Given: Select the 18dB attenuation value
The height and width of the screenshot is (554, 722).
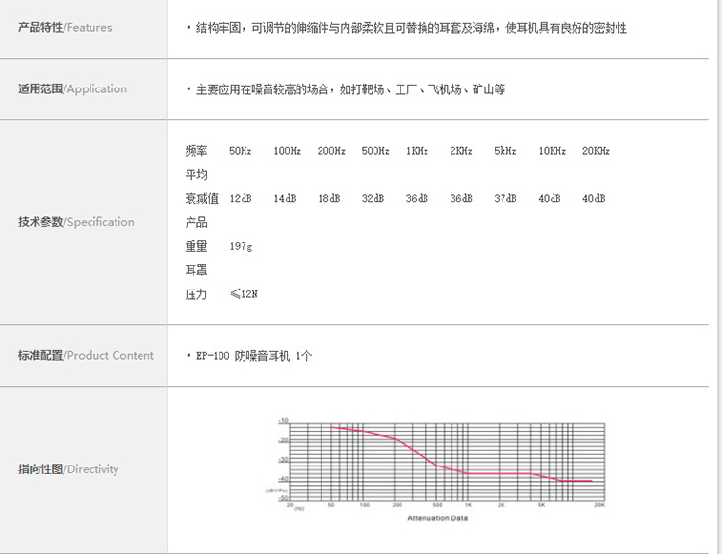Looking at the screenshot, I should pyautogui.click(x=329, y=199).
